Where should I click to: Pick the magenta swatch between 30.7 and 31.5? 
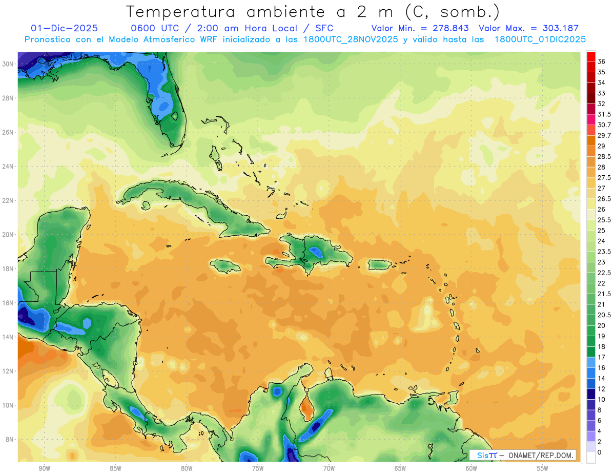591,119
